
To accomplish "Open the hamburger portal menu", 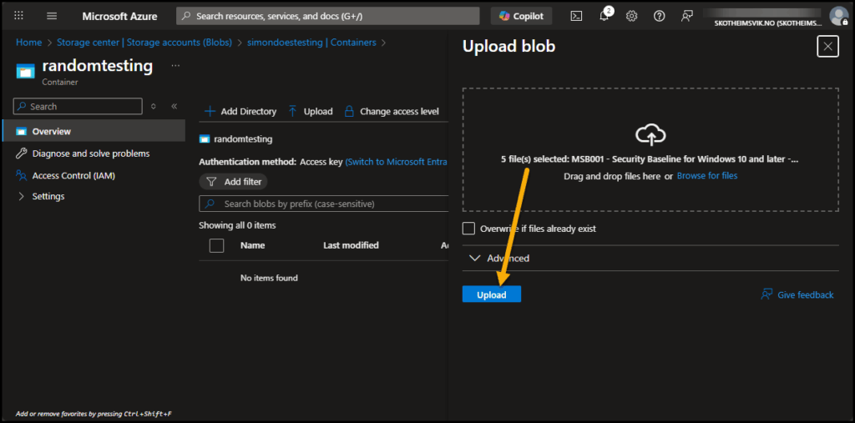I will tap(52, 16).
